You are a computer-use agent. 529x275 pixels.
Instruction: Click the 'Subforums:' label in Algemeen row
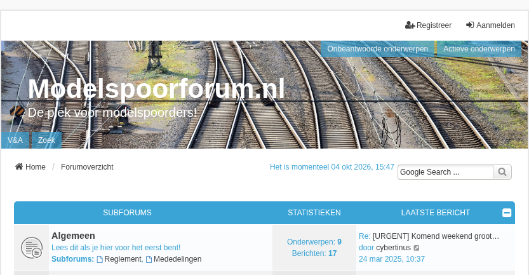click(72, 259)
